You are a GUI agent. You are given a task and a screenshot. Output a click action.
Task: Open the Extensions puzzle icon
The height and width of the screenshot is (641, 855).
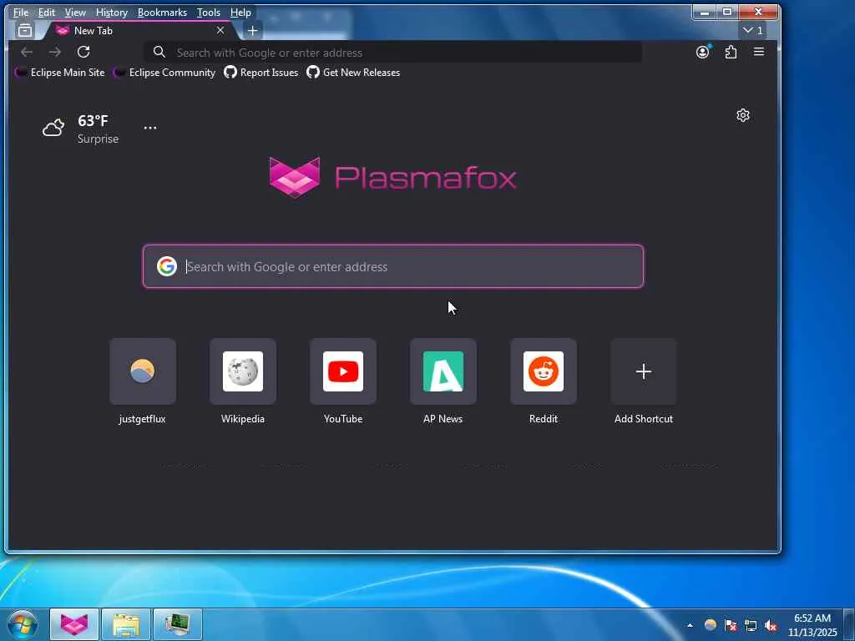[x=731, y=52]
